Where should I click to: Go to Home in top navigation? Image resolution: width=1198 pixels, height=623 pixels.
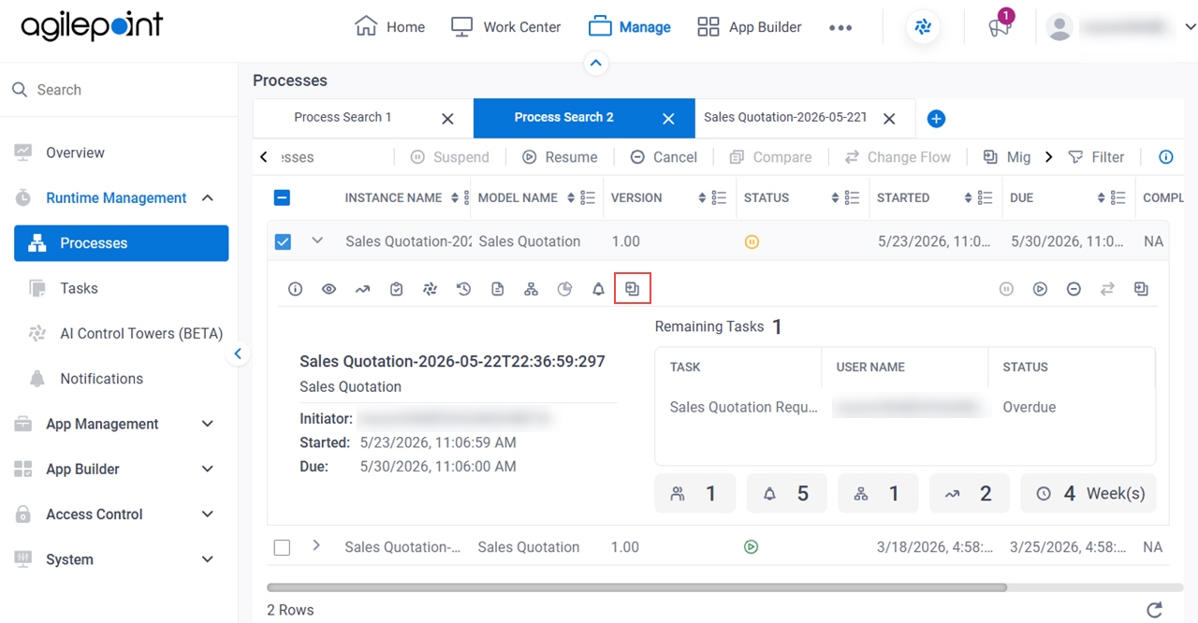pos(390,27)
